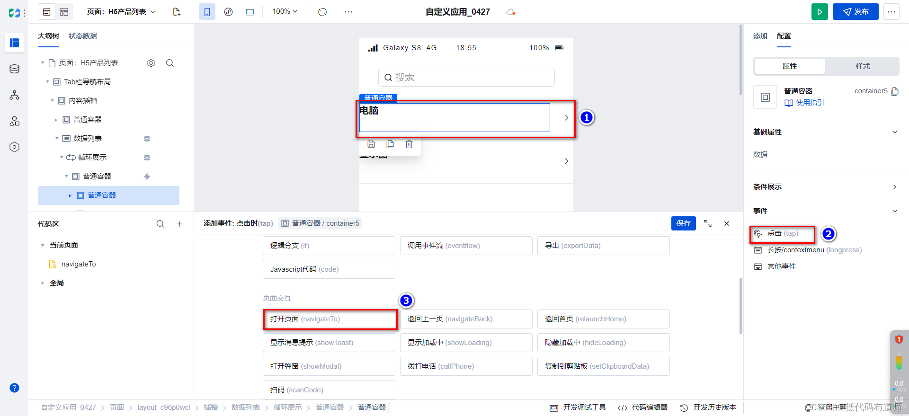Image resolution: width=909 pixels, height=416 pixels.
Task: Select the desktop PC device view icon
Action: 250,12
